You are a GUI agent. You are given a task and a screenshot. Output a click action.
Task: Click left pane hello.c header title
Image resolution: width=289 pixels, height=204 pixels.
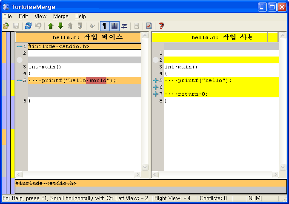[x=87, y=37]
